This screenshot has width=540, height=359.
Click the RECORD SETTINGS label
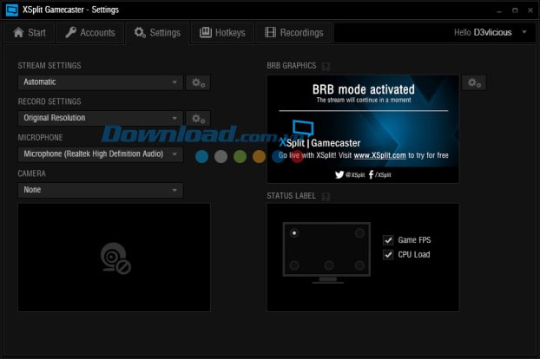(49, 101)
